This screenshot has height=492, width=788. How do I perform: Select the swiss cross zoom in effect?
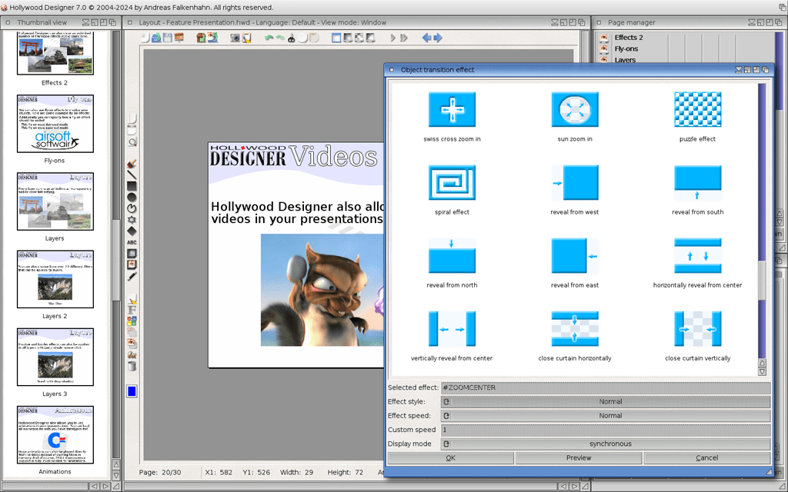[452, 110]
